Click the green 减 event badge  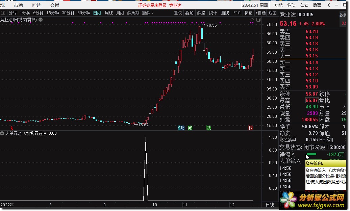point(190,128)
